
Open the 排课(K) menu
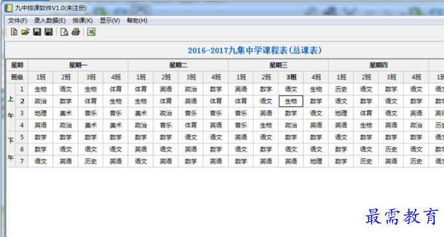click(x=82, y=21)
